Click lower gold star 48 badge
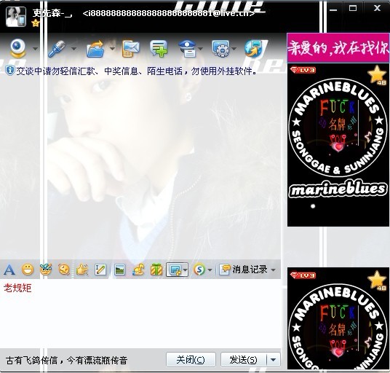Viewport: 390px width, 373px height. (378, 280)
